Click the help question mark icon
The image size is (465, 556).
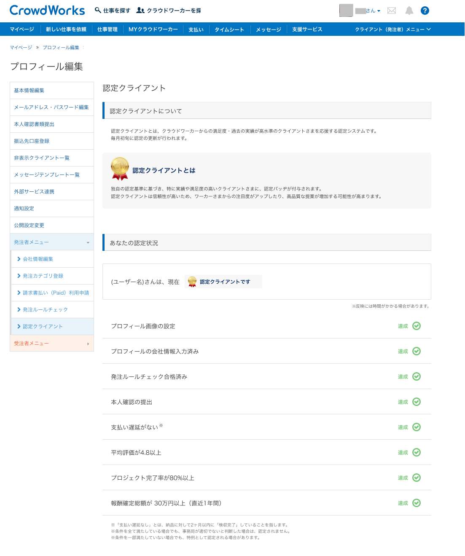425,11
